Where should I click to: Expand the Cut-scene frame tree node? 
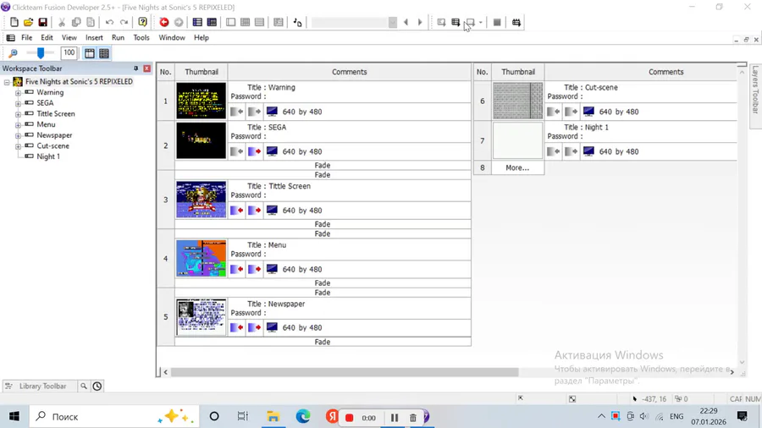point(18,146)
